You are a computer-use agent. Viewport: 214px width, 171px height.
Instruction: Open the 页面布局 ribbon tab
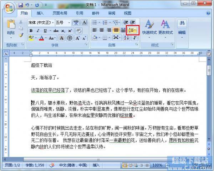point(60,13)
